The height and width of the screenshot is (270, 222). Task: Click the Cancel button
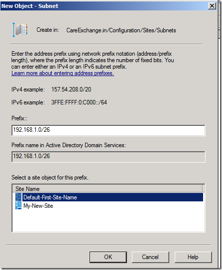click(150, 257)
